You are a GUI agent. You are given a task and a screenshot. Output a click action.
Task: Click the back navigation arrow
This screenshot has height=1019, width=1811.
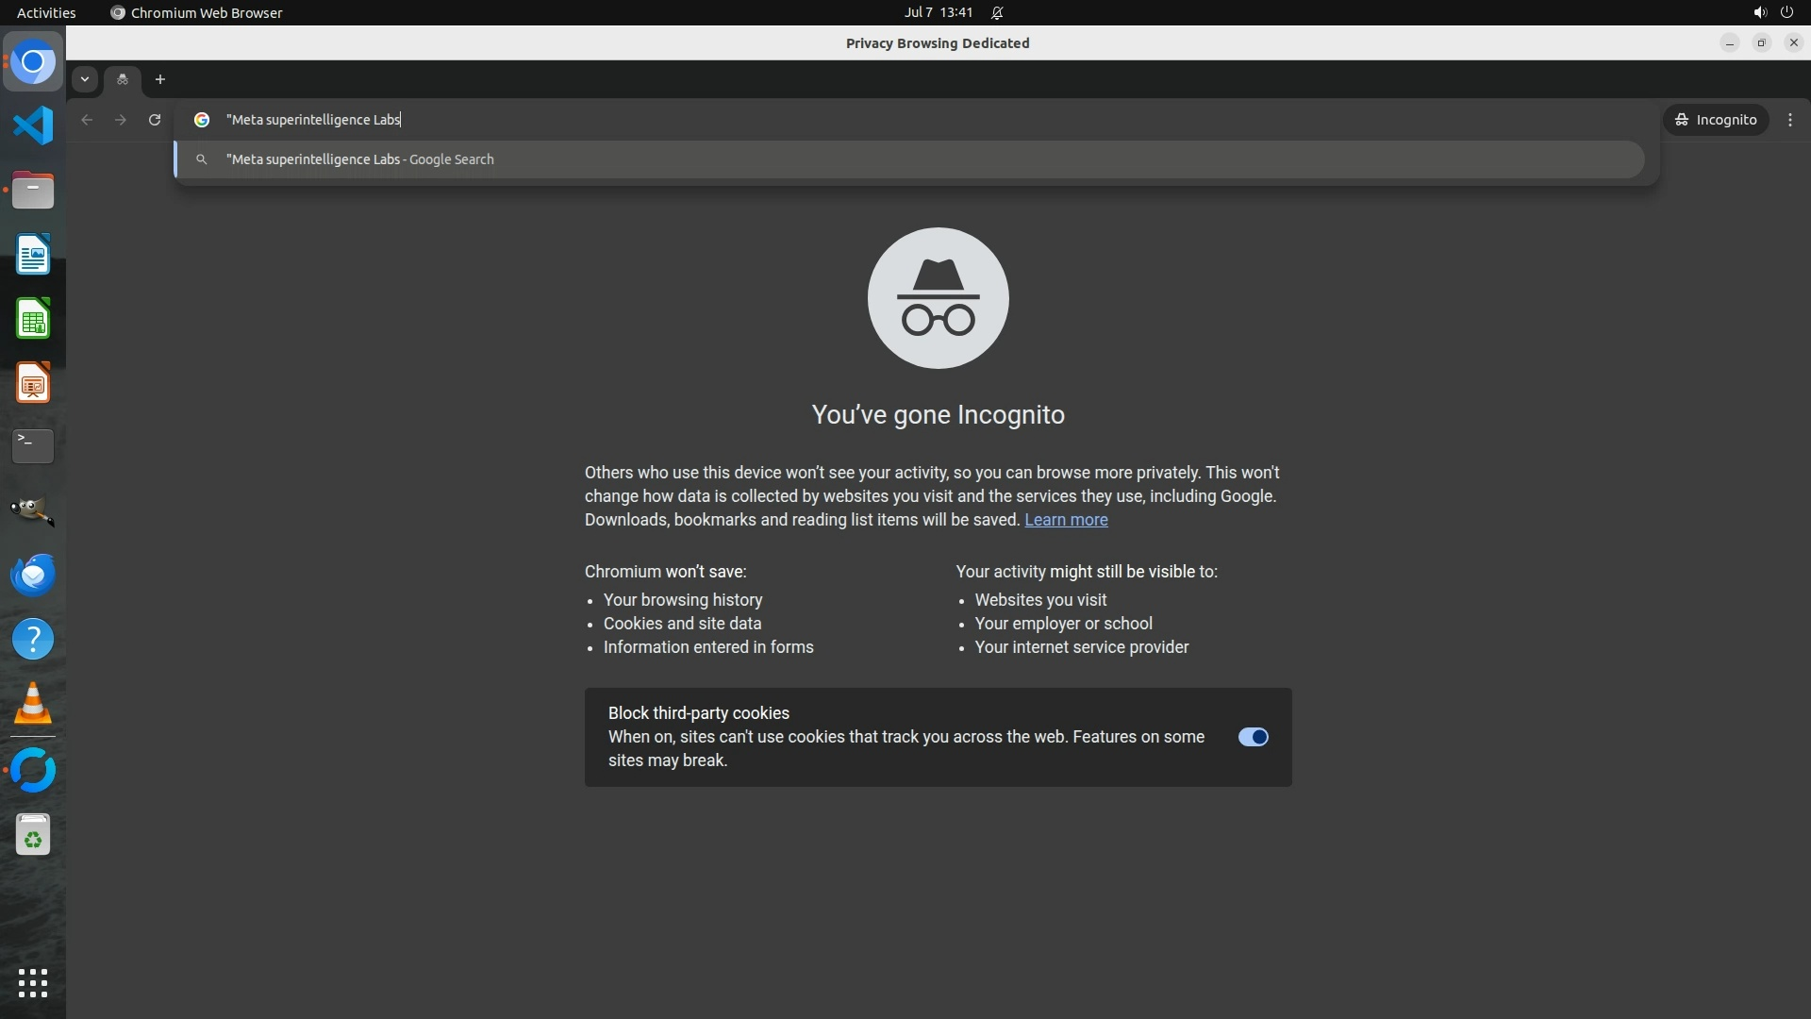(87, 120)
